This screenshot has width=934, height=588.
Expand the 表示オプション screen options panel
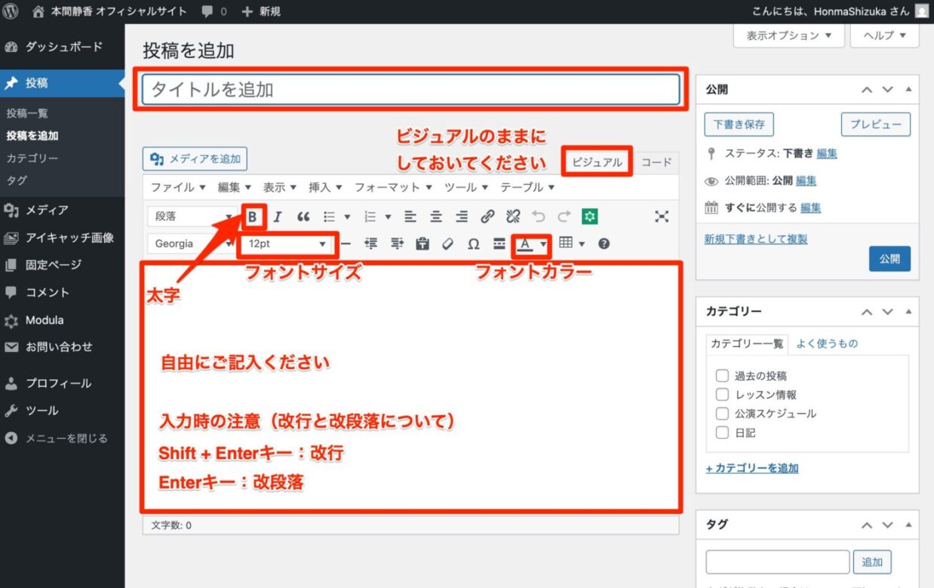click(x=789, y=35)
